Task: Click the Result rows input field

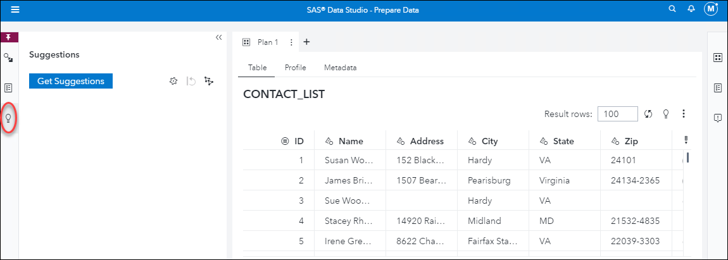Action: [617, 114]
